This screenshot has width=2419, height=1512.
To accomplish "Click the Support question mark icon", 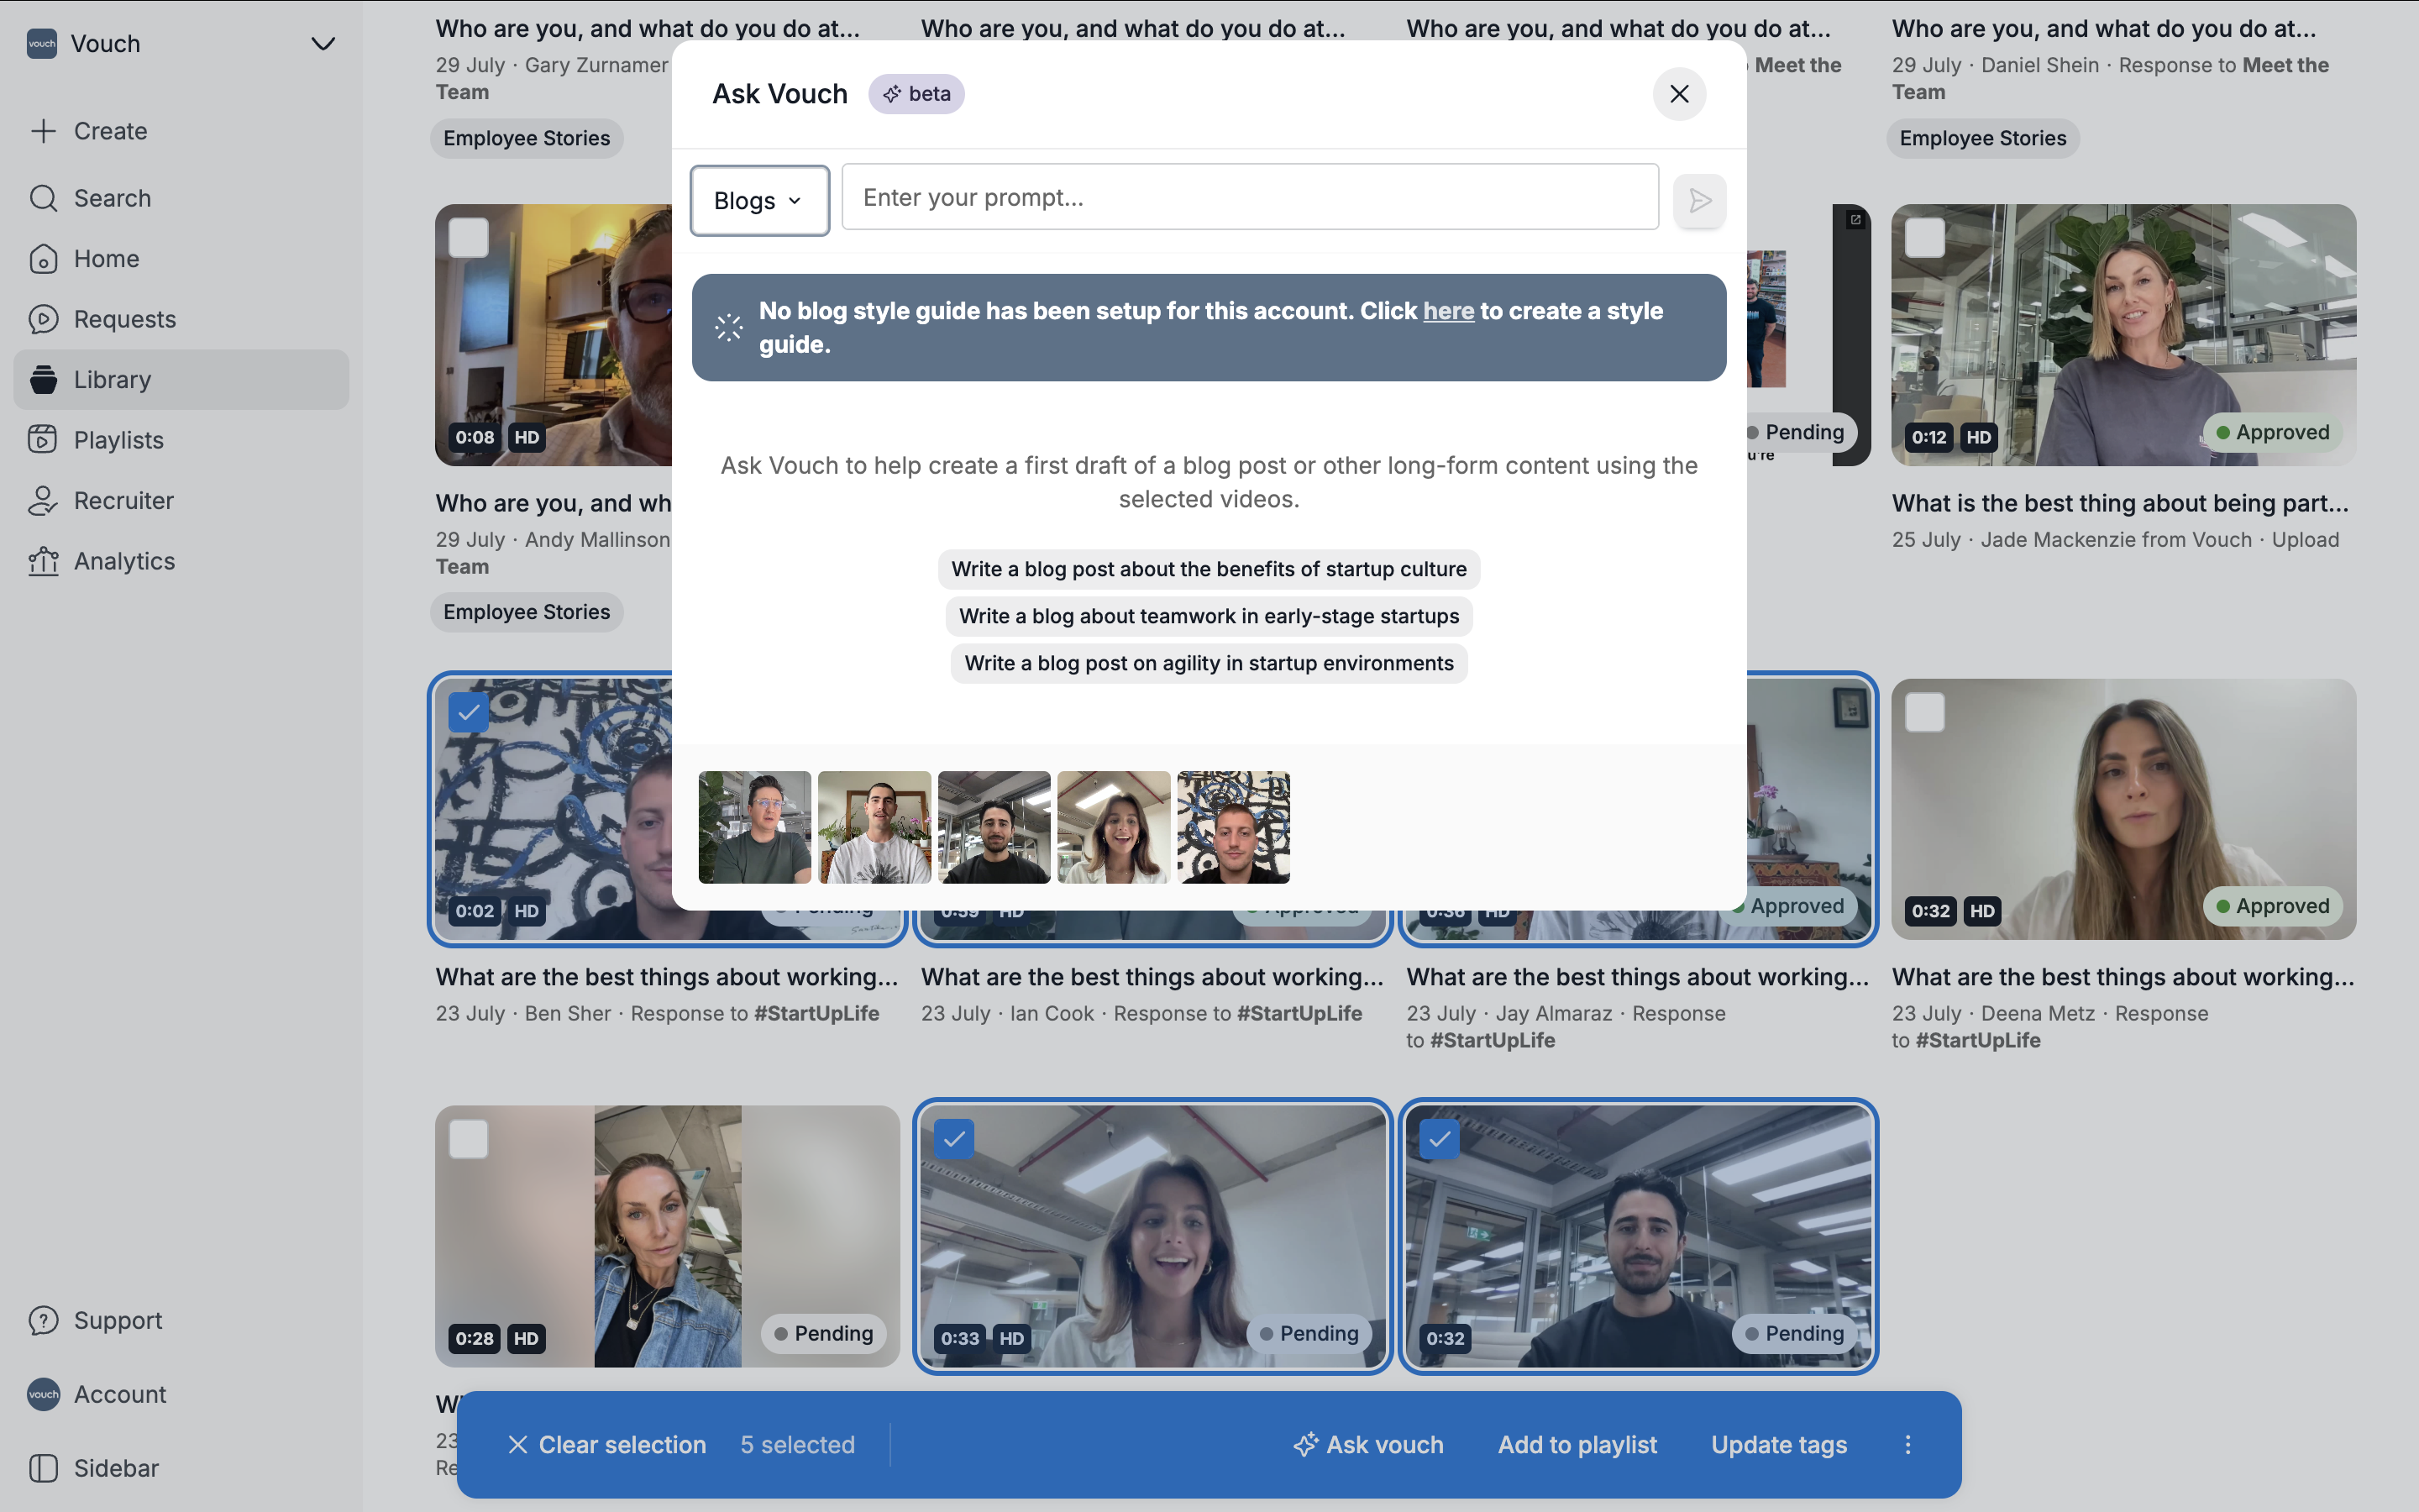I will [43, 1321].
